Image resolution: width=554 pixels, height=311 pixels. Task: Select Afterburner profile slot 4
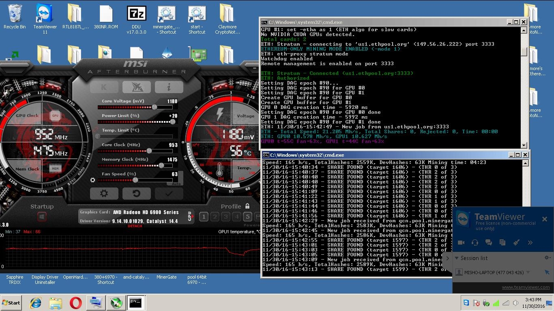pyautogui.click(x=236, y=217)
